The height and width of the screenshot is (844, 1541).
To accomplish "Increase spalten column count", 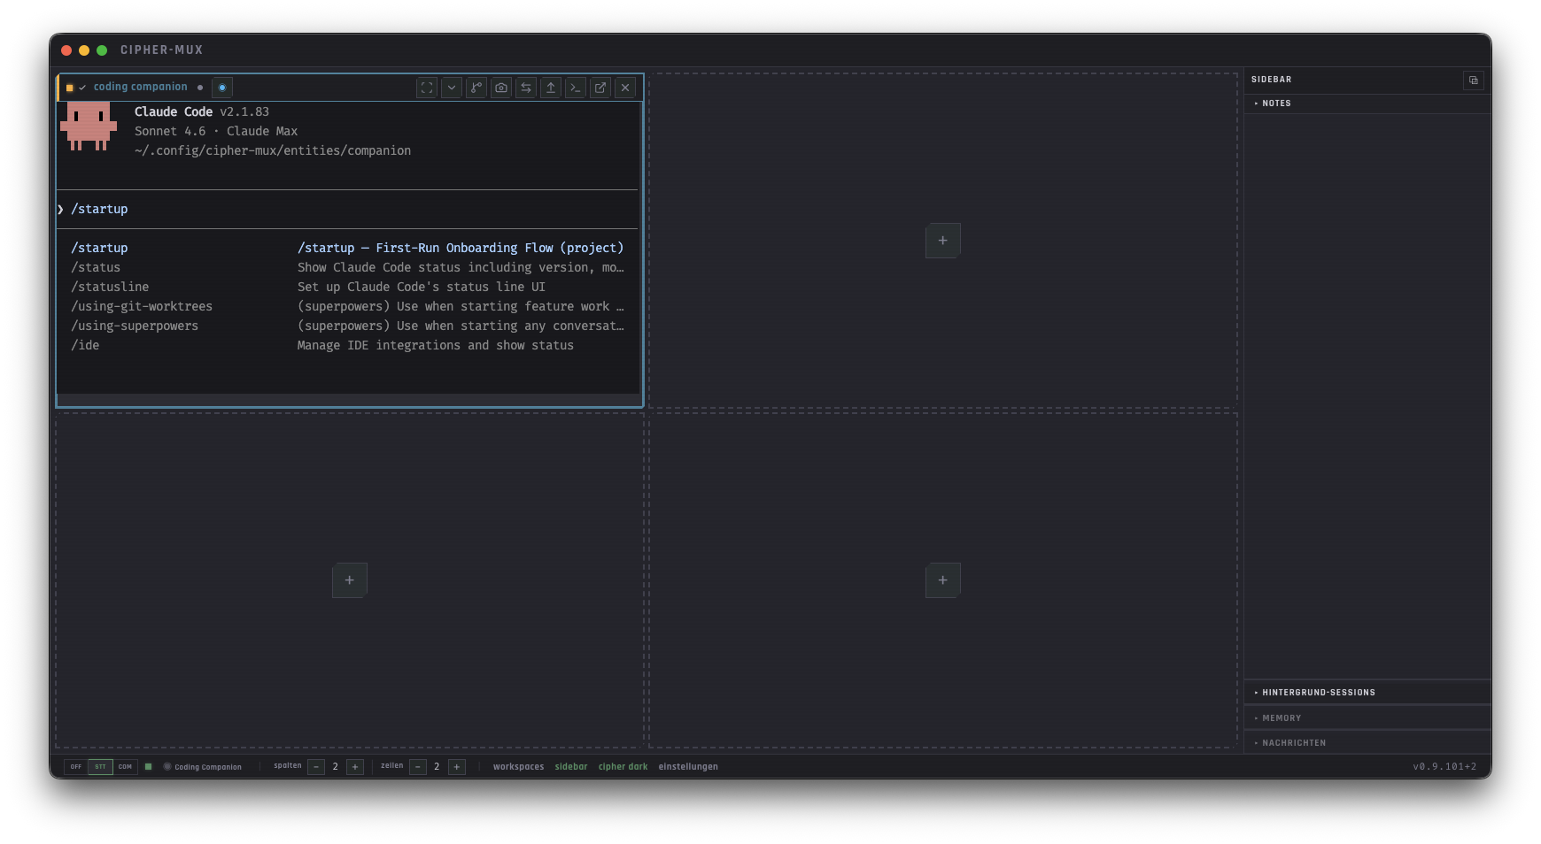I will (x=355, y=767).
